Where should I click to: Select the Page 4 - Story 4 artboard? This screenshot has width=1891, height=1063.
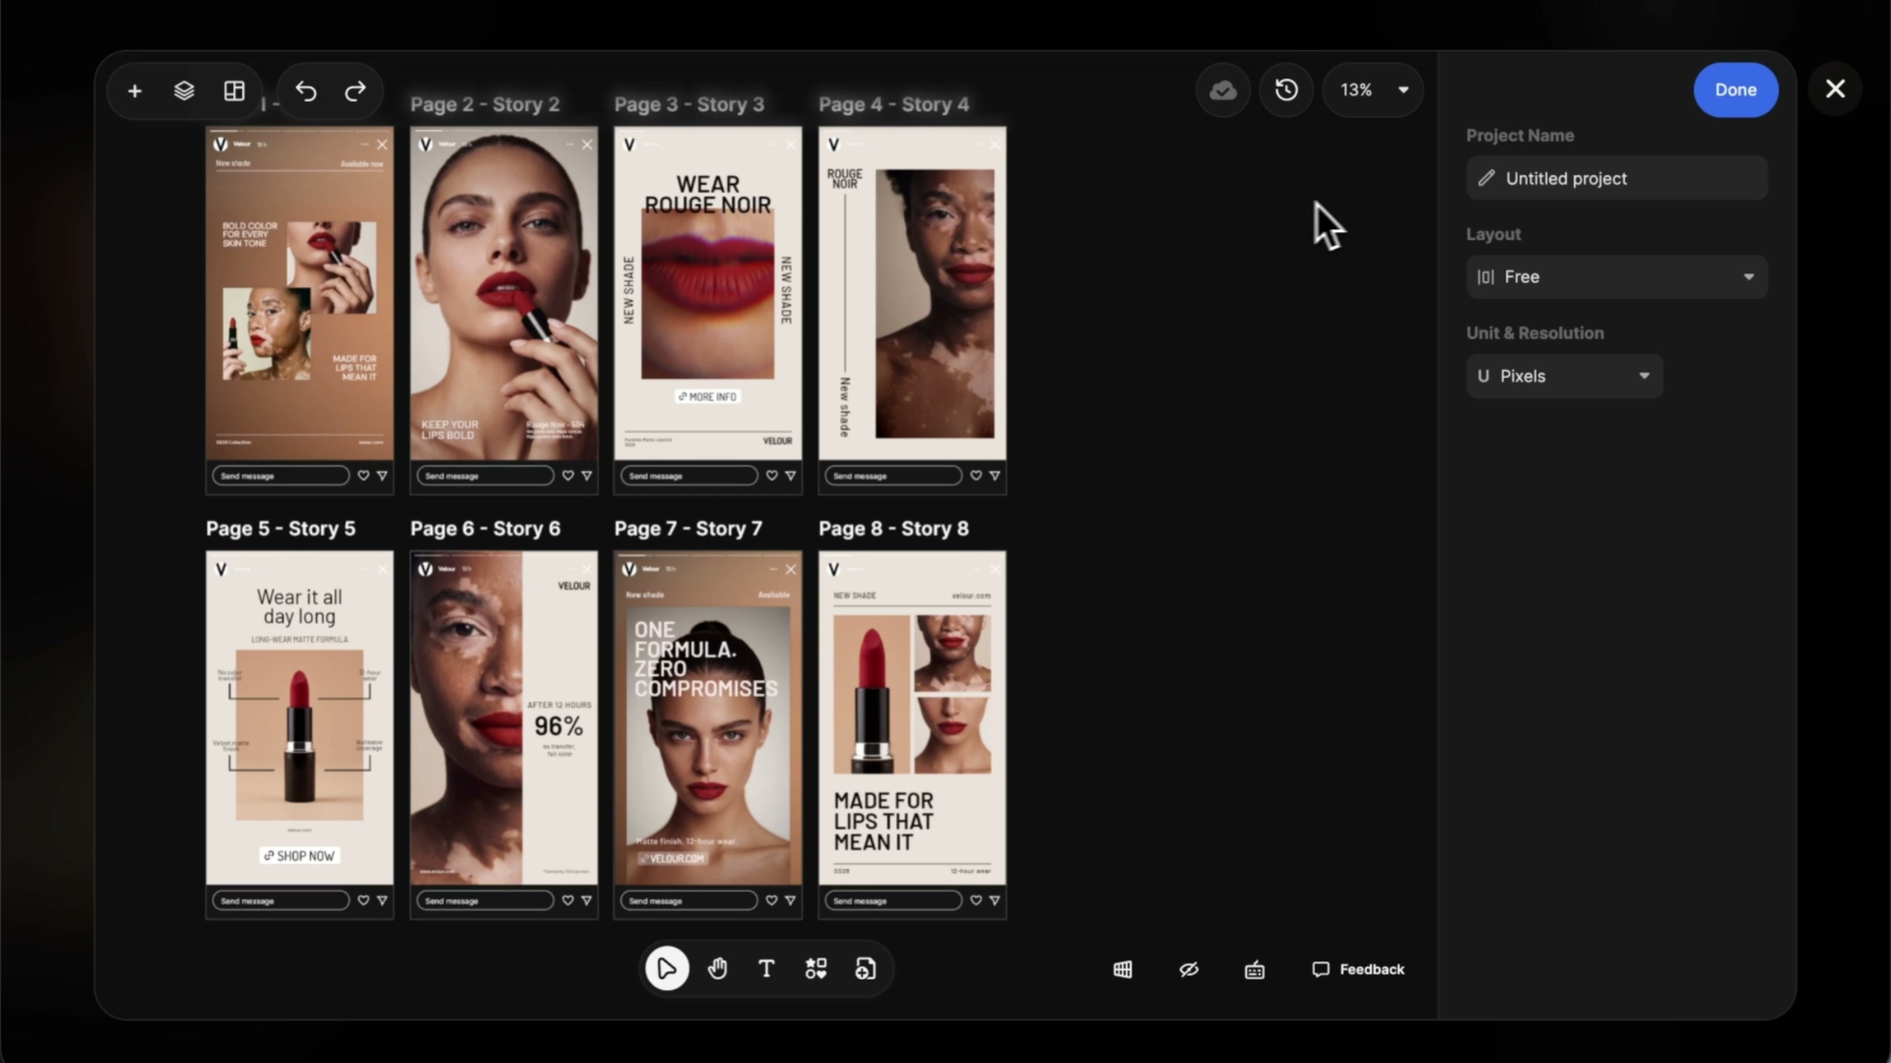[913, 311]
